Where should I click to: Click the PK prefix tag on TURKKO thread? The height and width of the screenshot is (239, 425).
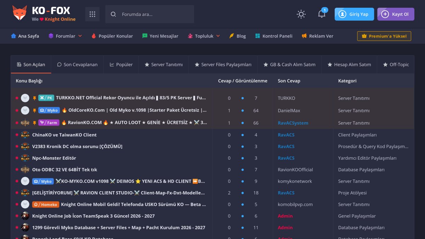tap(46, 98)
